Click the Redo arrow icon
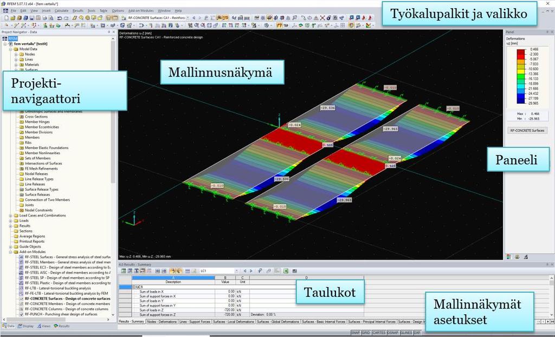Screen dimensions: 555x337 [66, 18]
